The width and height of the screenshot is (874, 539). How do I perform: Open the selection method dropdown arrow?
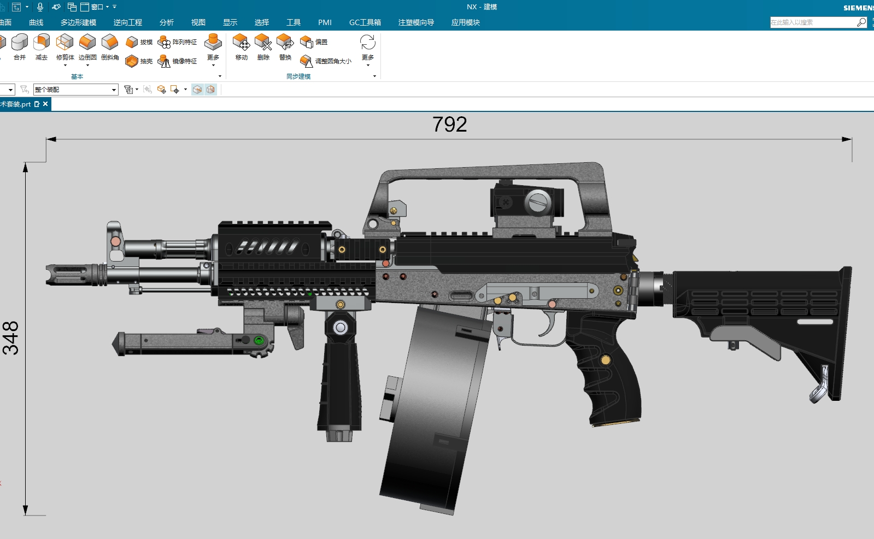(186, 90)
